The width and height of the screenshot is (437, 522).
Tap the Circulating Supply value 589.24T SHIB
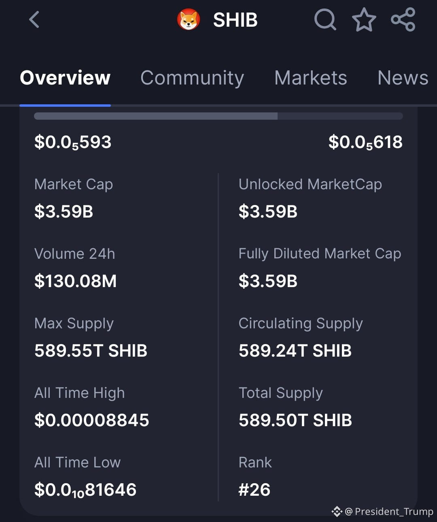pyautogui.click(x=295, y=351)
